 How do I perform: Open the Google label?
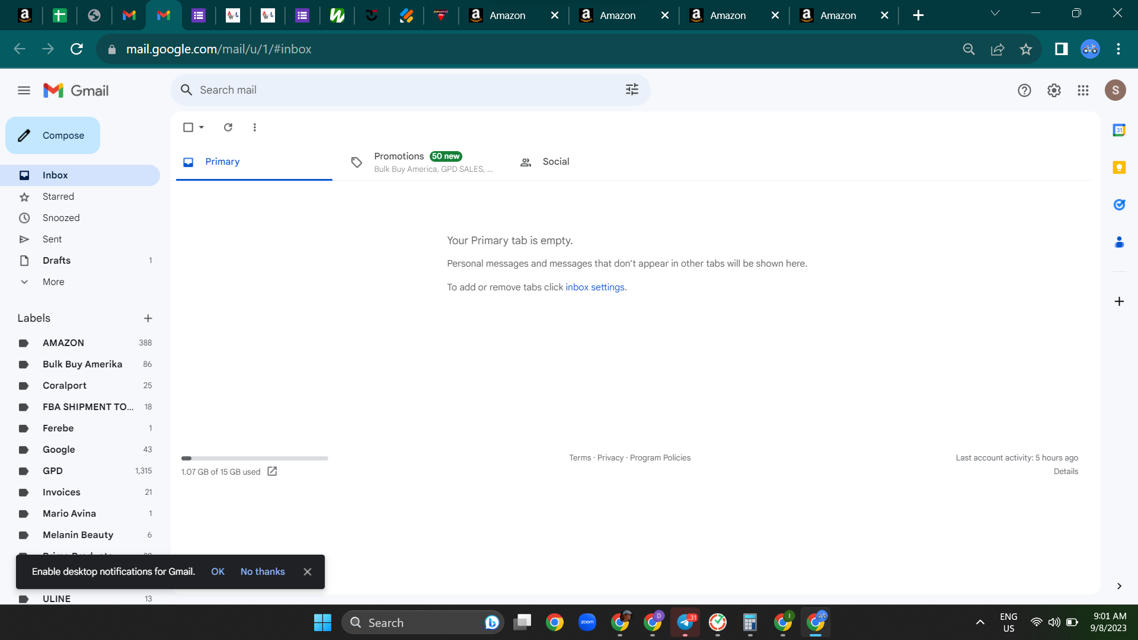80,450
